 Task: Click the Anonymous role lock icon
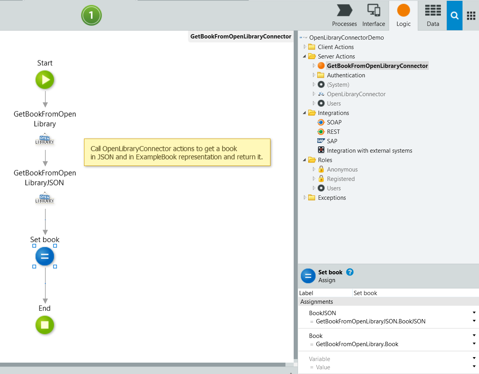tap(321, 169)
